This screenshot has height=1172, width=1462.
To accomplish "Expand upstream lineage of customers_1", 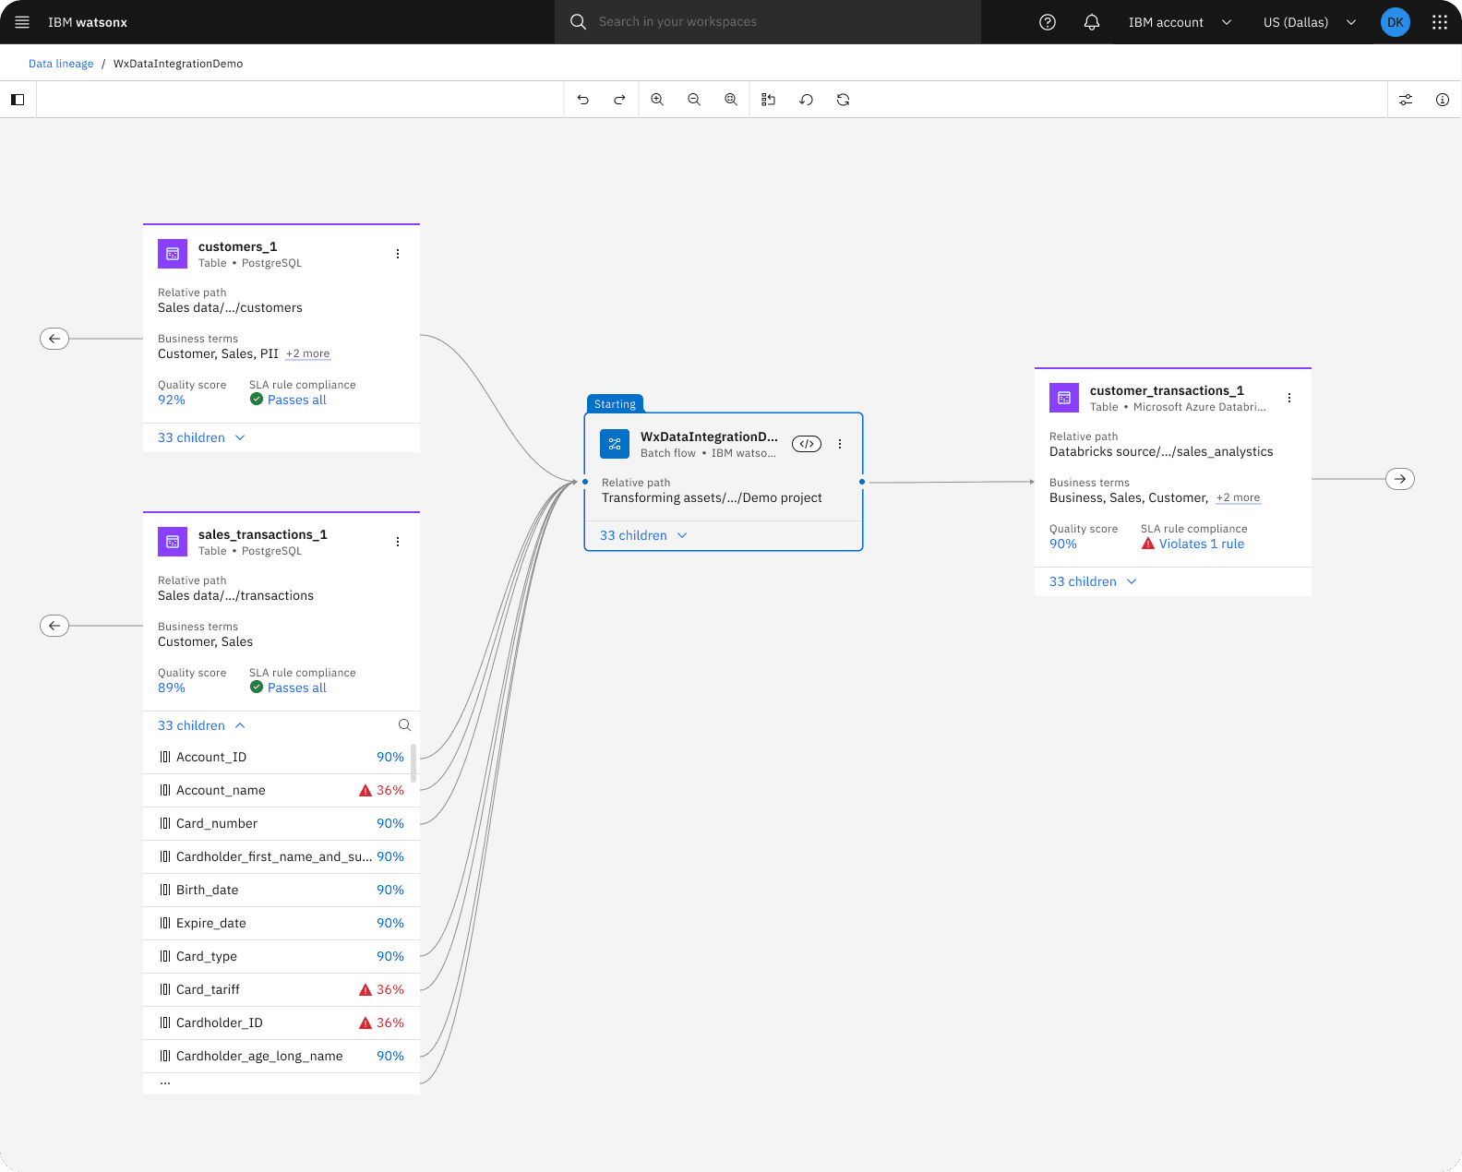I will coord(54,339).
